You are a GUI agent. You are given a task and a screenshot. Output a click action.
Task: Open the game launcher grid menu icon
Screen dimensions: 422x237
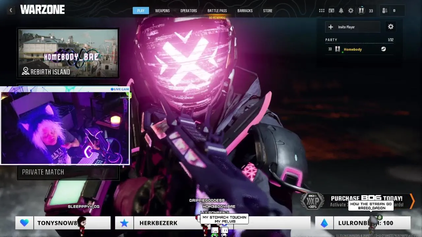(x=322, y=11)
